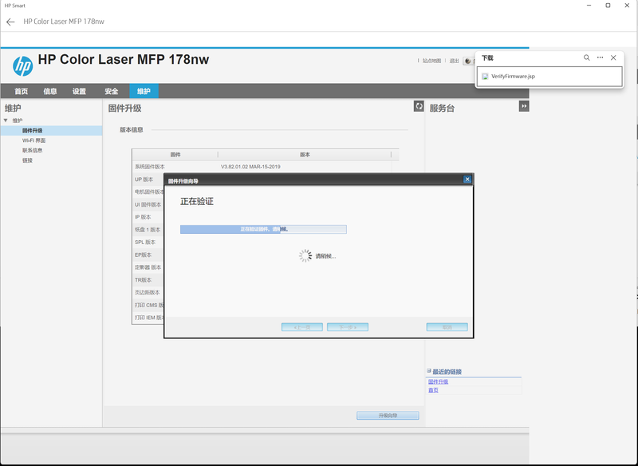Click the 定影器 版本 row label
This screenshot has width=638, height=466.
click(x=148, y=267)
